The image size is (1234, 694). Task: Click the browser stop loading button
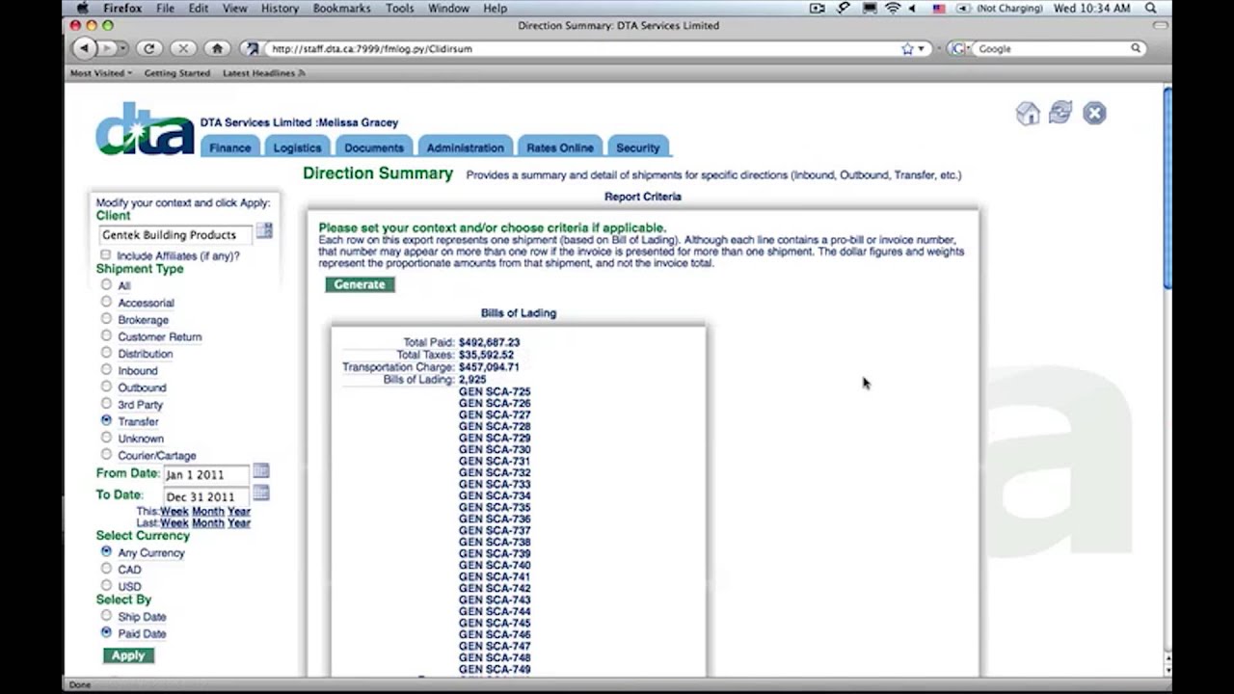(183, 48)
